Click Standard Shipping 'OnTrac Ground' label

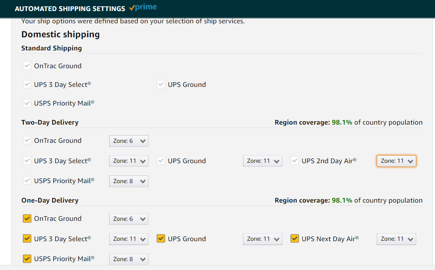(58, 66)
